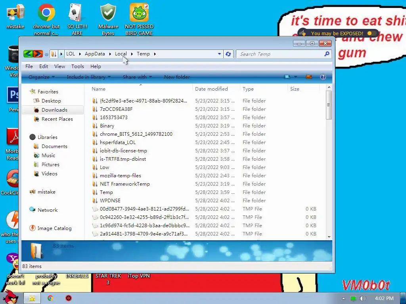
Task: Sort by the Name column header
Action: coord(141,89)
